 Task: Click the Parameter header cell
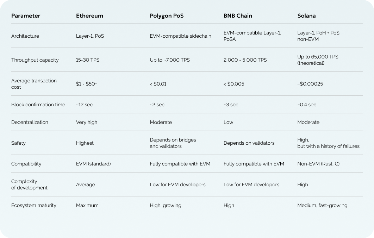click(x=26, y=16)
